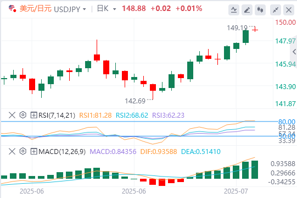The image size is (297, 198).
Task: Click the 147.97 price axis label
Action: pos(285,41)
